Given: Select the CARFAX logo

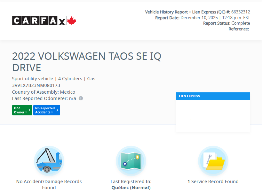Looking at the screenshot, I should (x=39, y=20).
